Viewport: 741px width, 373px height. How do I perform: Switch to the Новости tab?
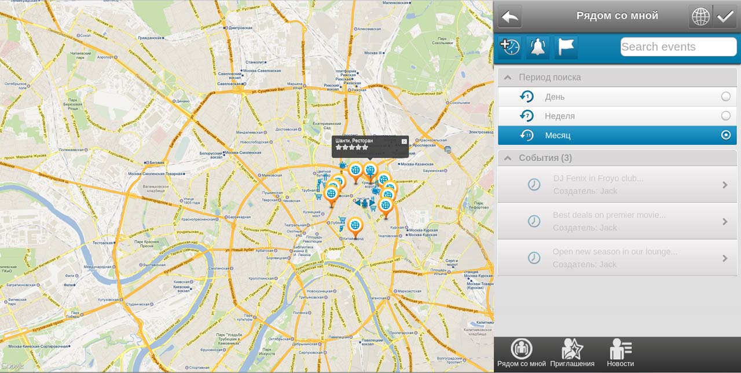click(x=621, y=354)
